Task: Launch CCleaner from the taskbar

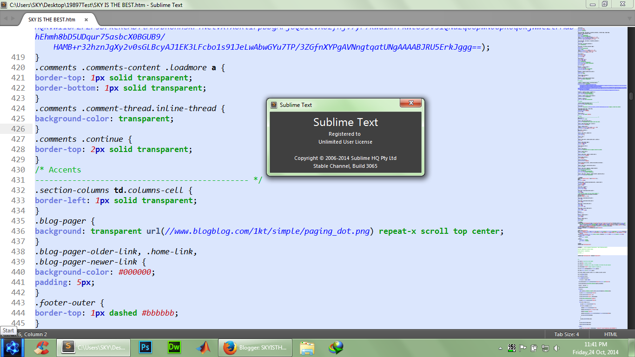Action: 42,347
